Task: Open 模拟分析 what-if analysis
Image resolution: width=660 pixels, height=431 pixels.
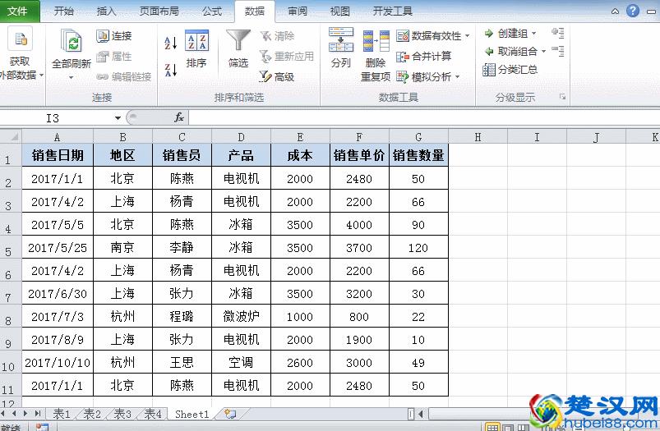Action: coord(424,76)
